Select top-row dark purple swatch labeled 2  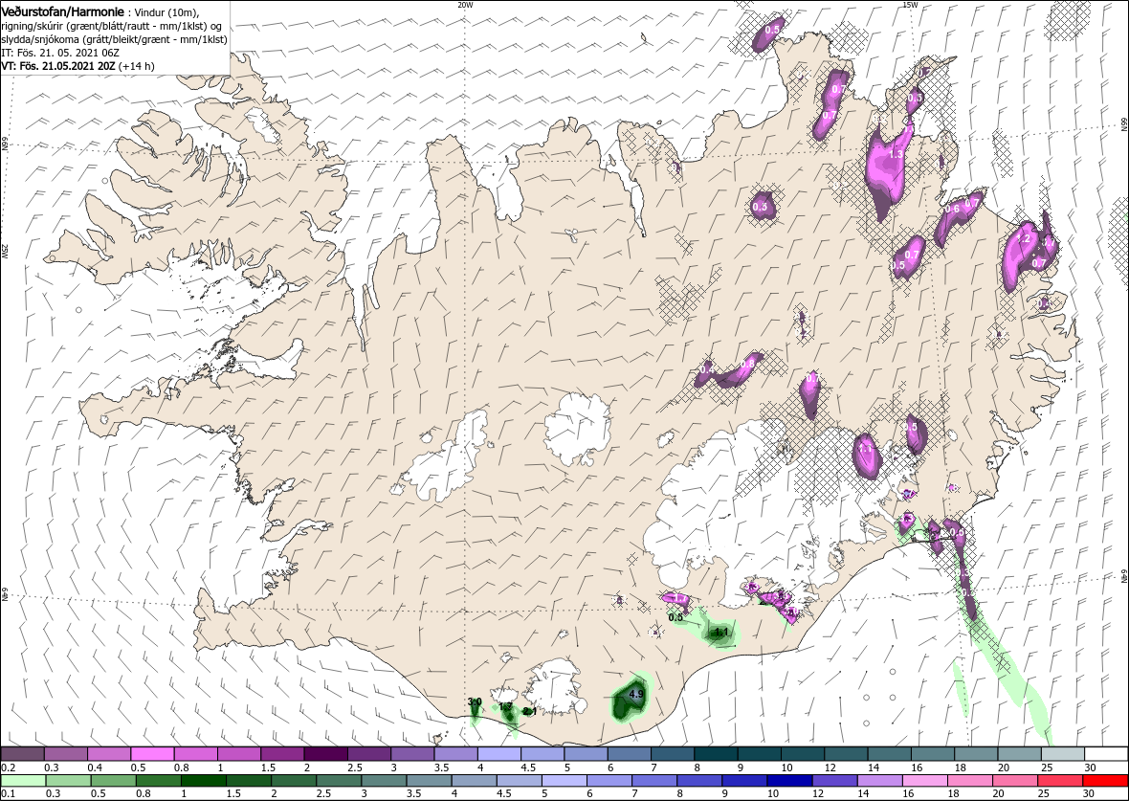pos(325,755)
